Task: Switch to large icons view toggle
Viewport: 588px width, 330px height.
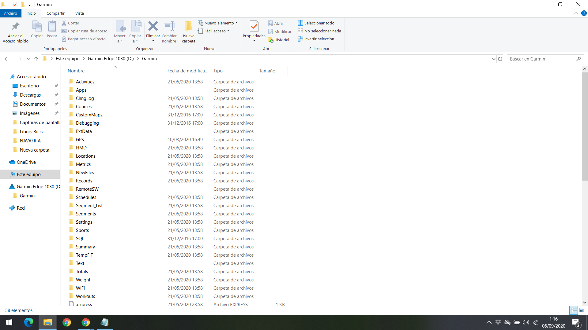Action: click(x=582, y=310)
